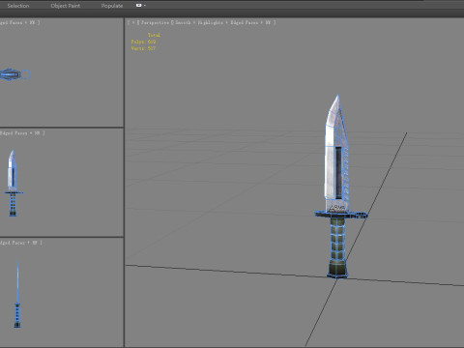This screenshot has width=464, height=348.
Task: Click the Polys count statistic
Action: (143, 42)
